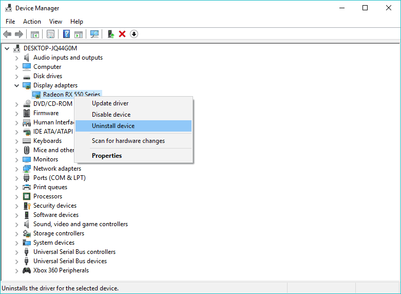Select the DESKTOP-JQ44G0M computer name
This screenshot has height=294, width=401.
point(50,48)
